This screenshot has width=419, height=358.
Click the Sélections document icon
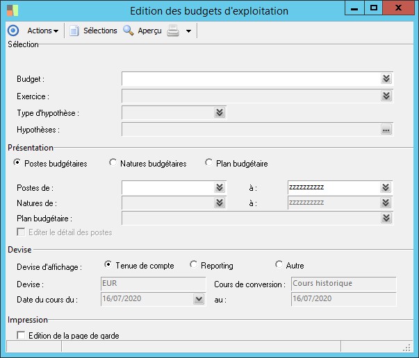coord(74,31)
